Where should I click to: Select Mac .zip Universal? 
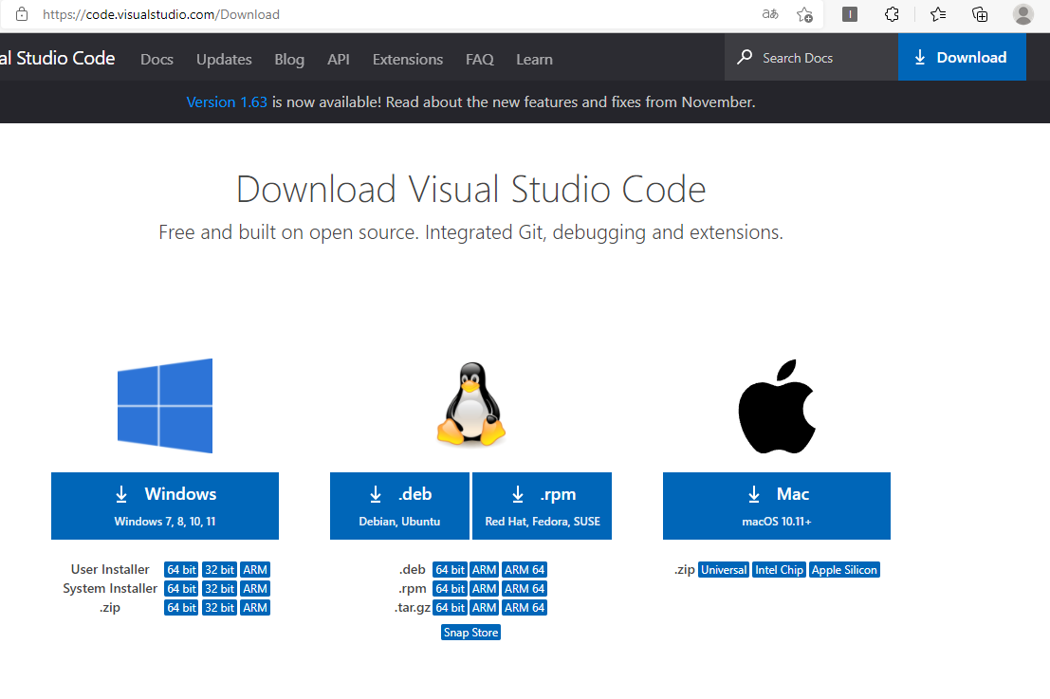pyautogui.click(x=723, y=570)
